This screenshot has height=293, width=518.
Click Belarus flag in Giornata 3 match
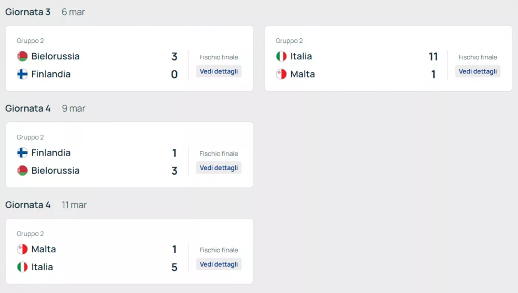(22, 56)
